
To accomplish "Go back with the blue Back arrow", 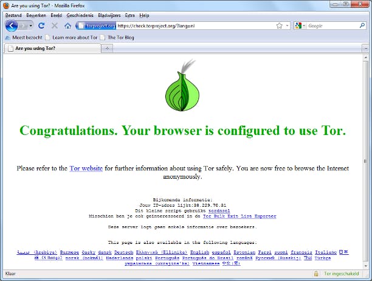I will [12, 26].
